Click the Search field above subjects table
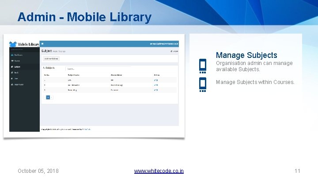 coord(98,69)
